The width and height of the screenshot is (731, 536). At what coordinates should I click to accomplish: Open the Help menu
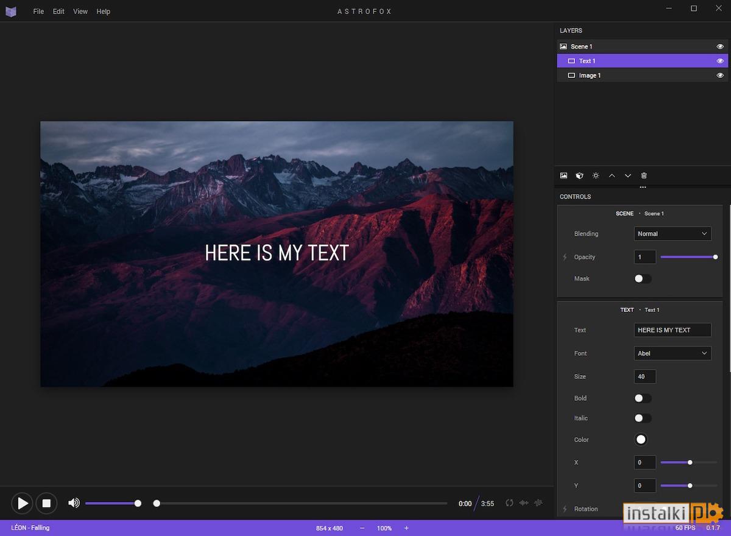click(104, 12)
